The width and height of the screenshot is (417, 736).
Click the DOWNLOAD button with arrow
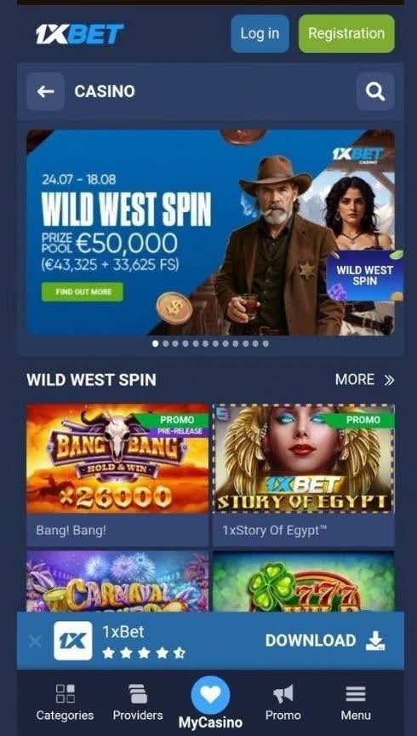325,641
